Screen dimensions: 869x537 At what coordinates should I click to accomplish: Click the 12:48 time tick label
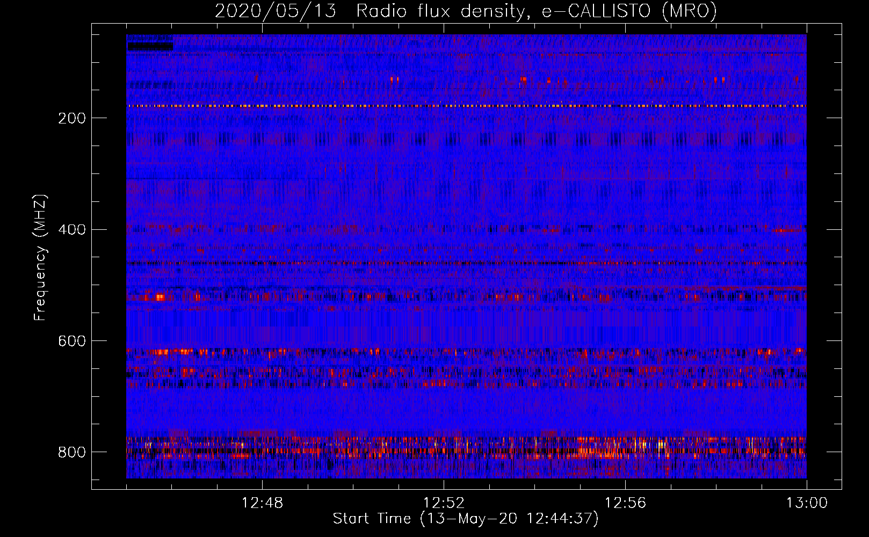[262, 503]
